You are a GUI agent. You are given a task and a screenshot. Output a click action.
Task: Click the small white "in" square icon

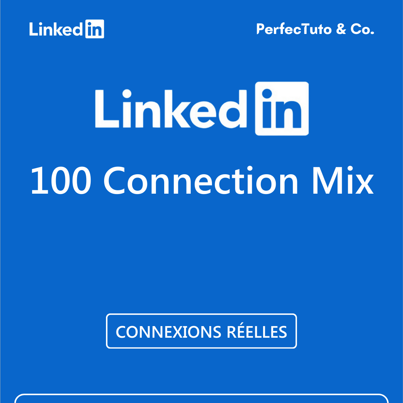coord(94,29)
